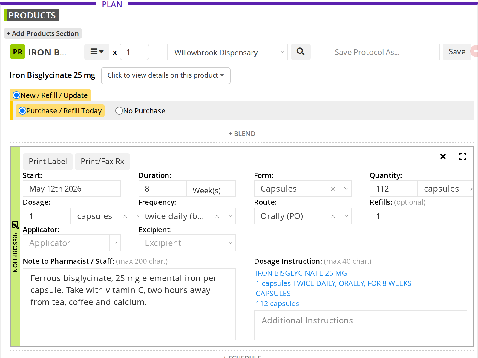The height and width of the screenshot is (358, 478).
Task: Click the PRODUCTS section header
Action: pyautogui.click(x=31, y=15)
